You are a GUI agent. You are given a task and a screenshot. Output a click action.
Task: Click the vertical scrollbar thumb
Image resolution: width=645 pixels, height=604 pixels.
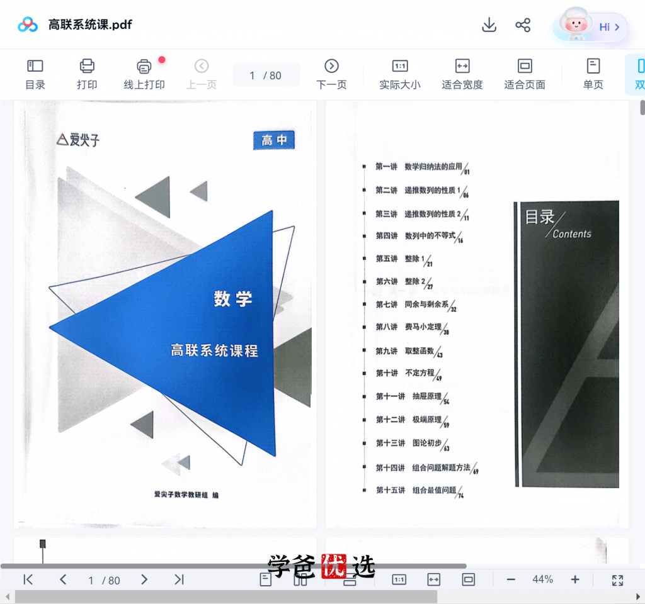pos(642,108)
